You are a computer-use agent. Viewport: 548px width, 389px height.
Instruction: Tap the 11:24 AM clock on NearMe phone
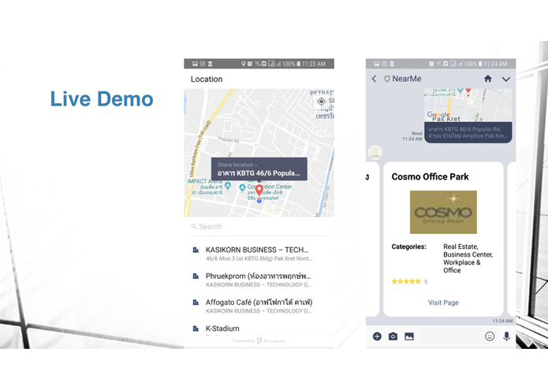click(496, 64)
